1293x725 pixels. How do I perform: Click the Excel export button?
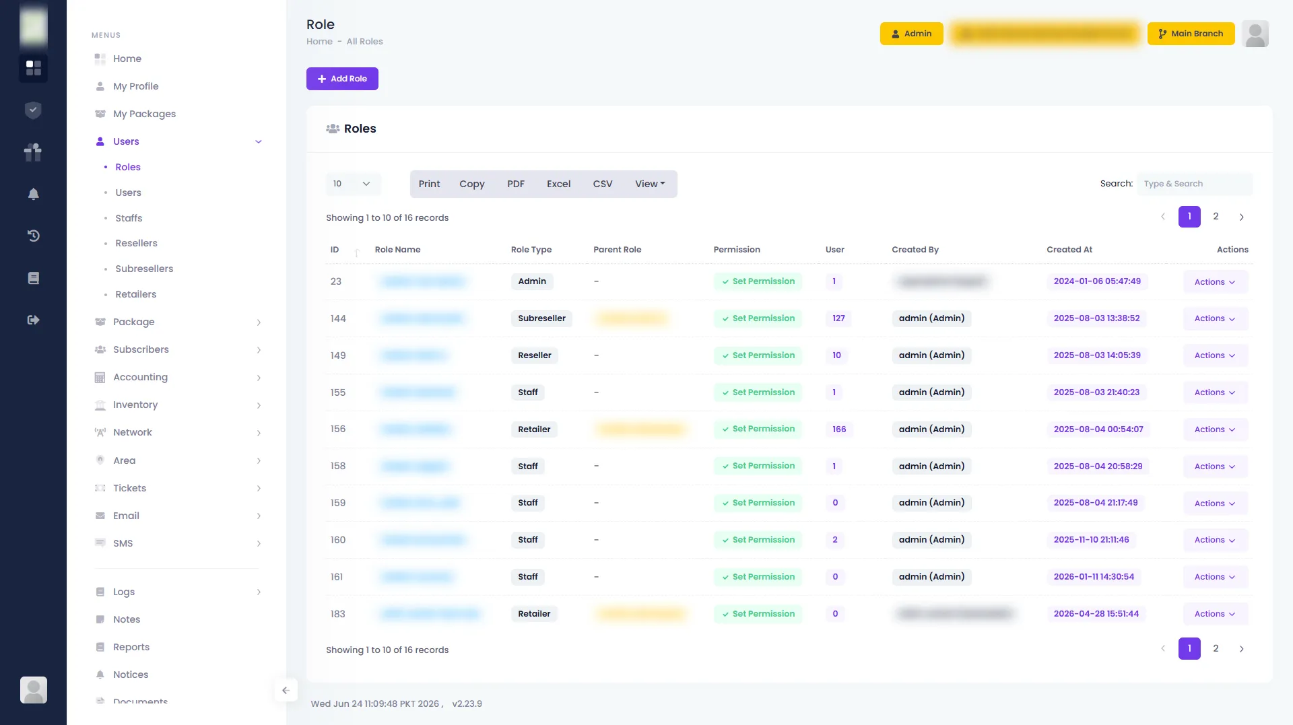559,184
